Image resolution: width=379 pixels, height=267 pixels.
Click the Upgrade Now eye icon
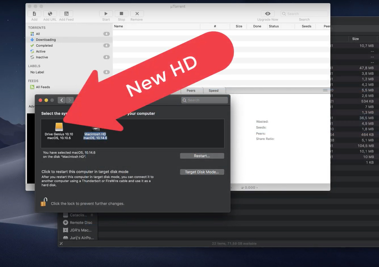pos(267,14)
